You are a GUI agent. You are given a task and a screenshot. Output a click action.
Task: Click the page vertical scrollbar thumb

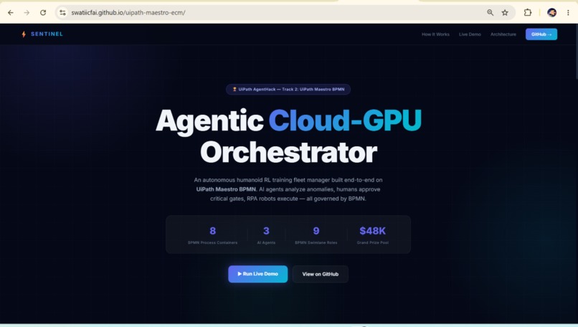pos(576,52)
